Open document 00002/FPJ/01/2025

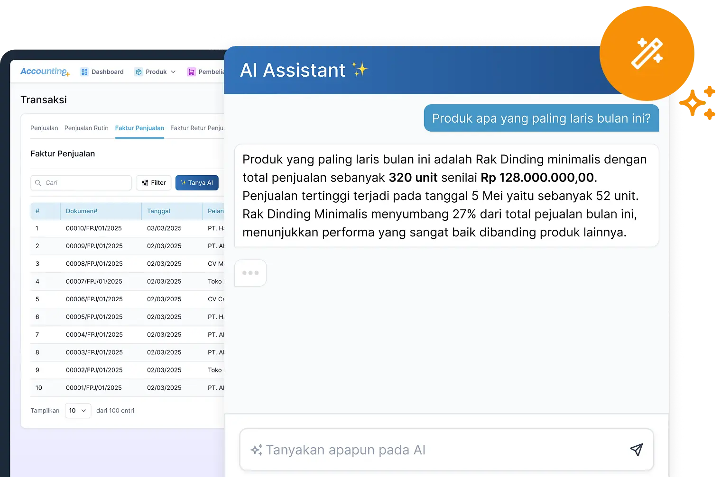[94, 370]
